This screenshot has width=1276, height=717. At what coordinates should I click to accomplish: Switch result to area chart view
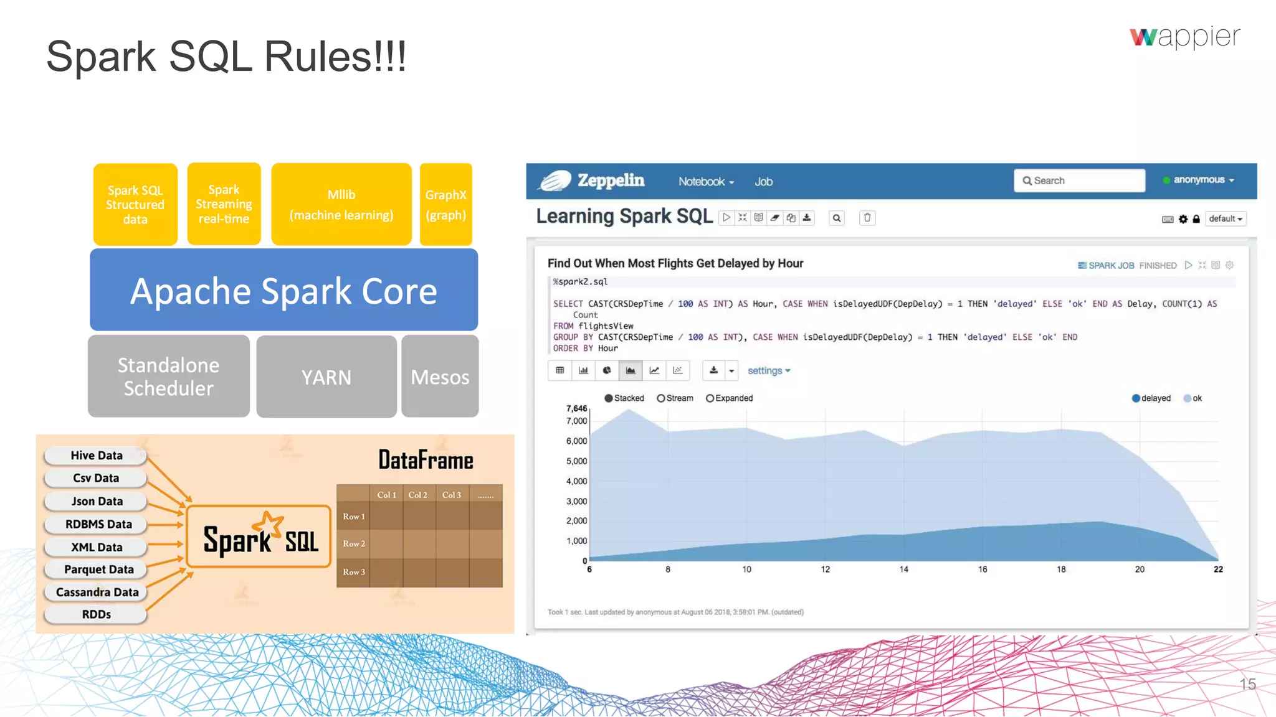[631, 370]
